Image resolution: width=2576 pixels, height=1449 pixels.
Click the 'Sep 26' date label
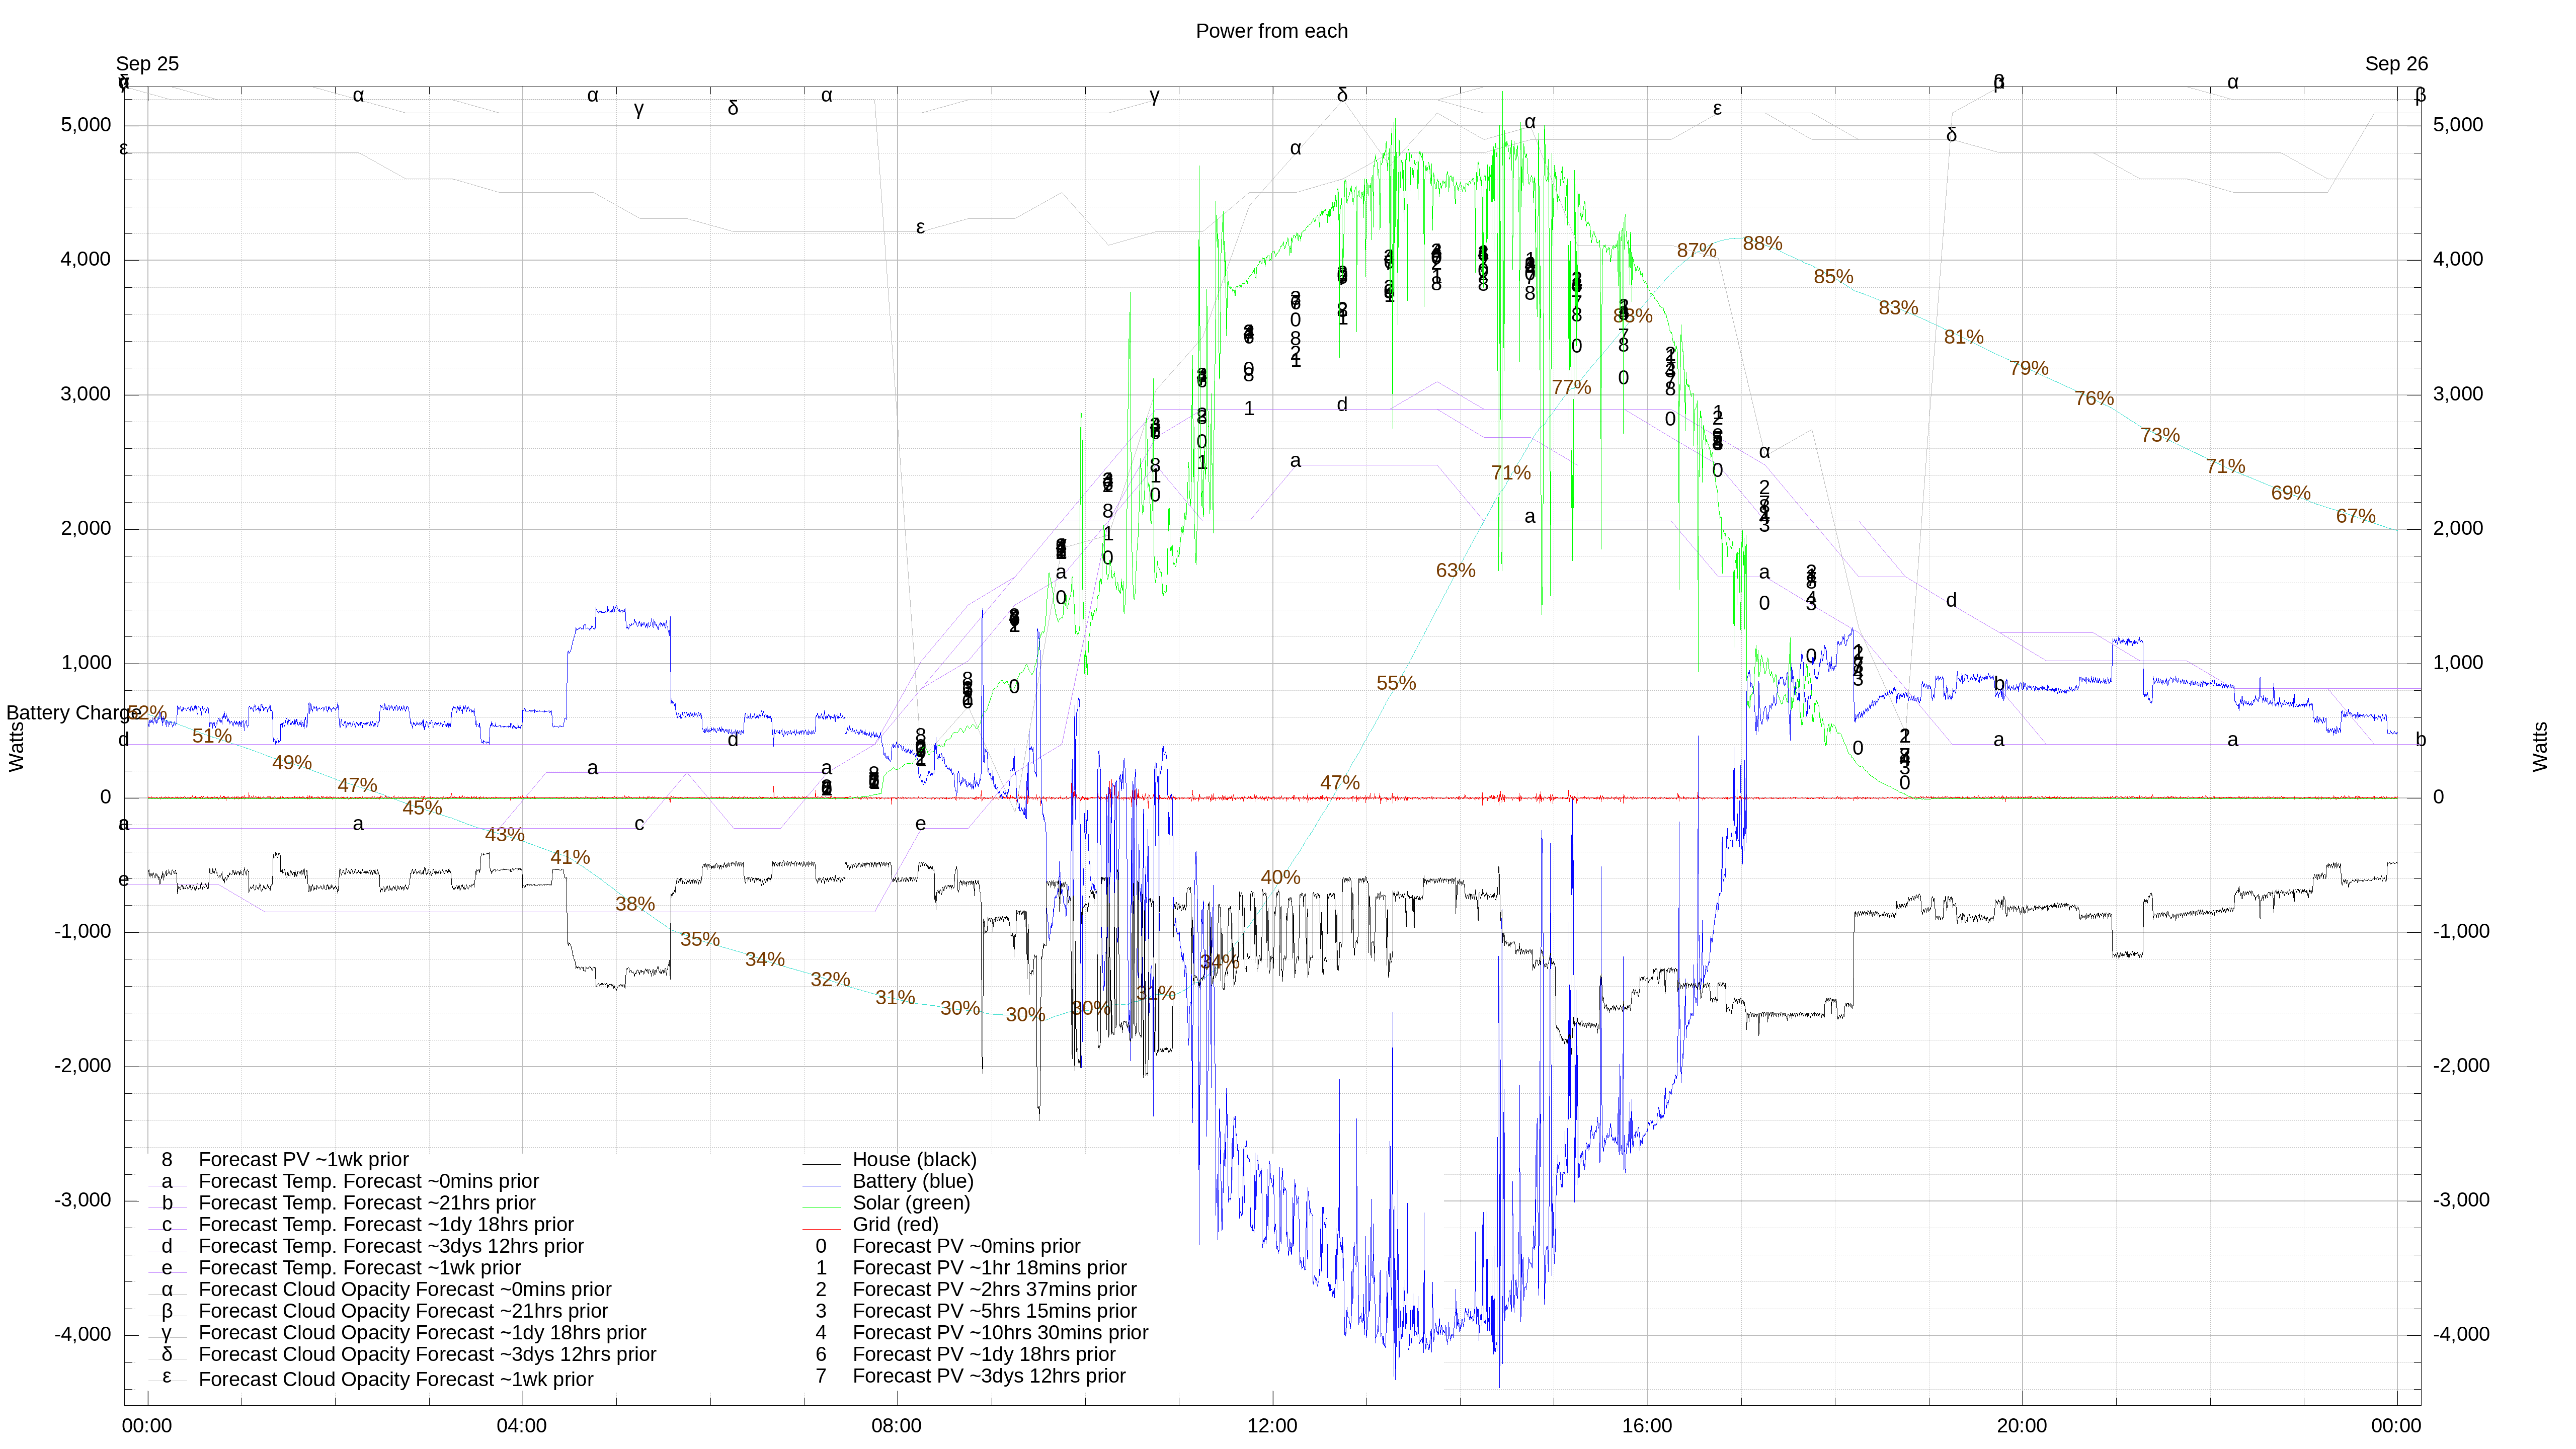coord(2396,64)
